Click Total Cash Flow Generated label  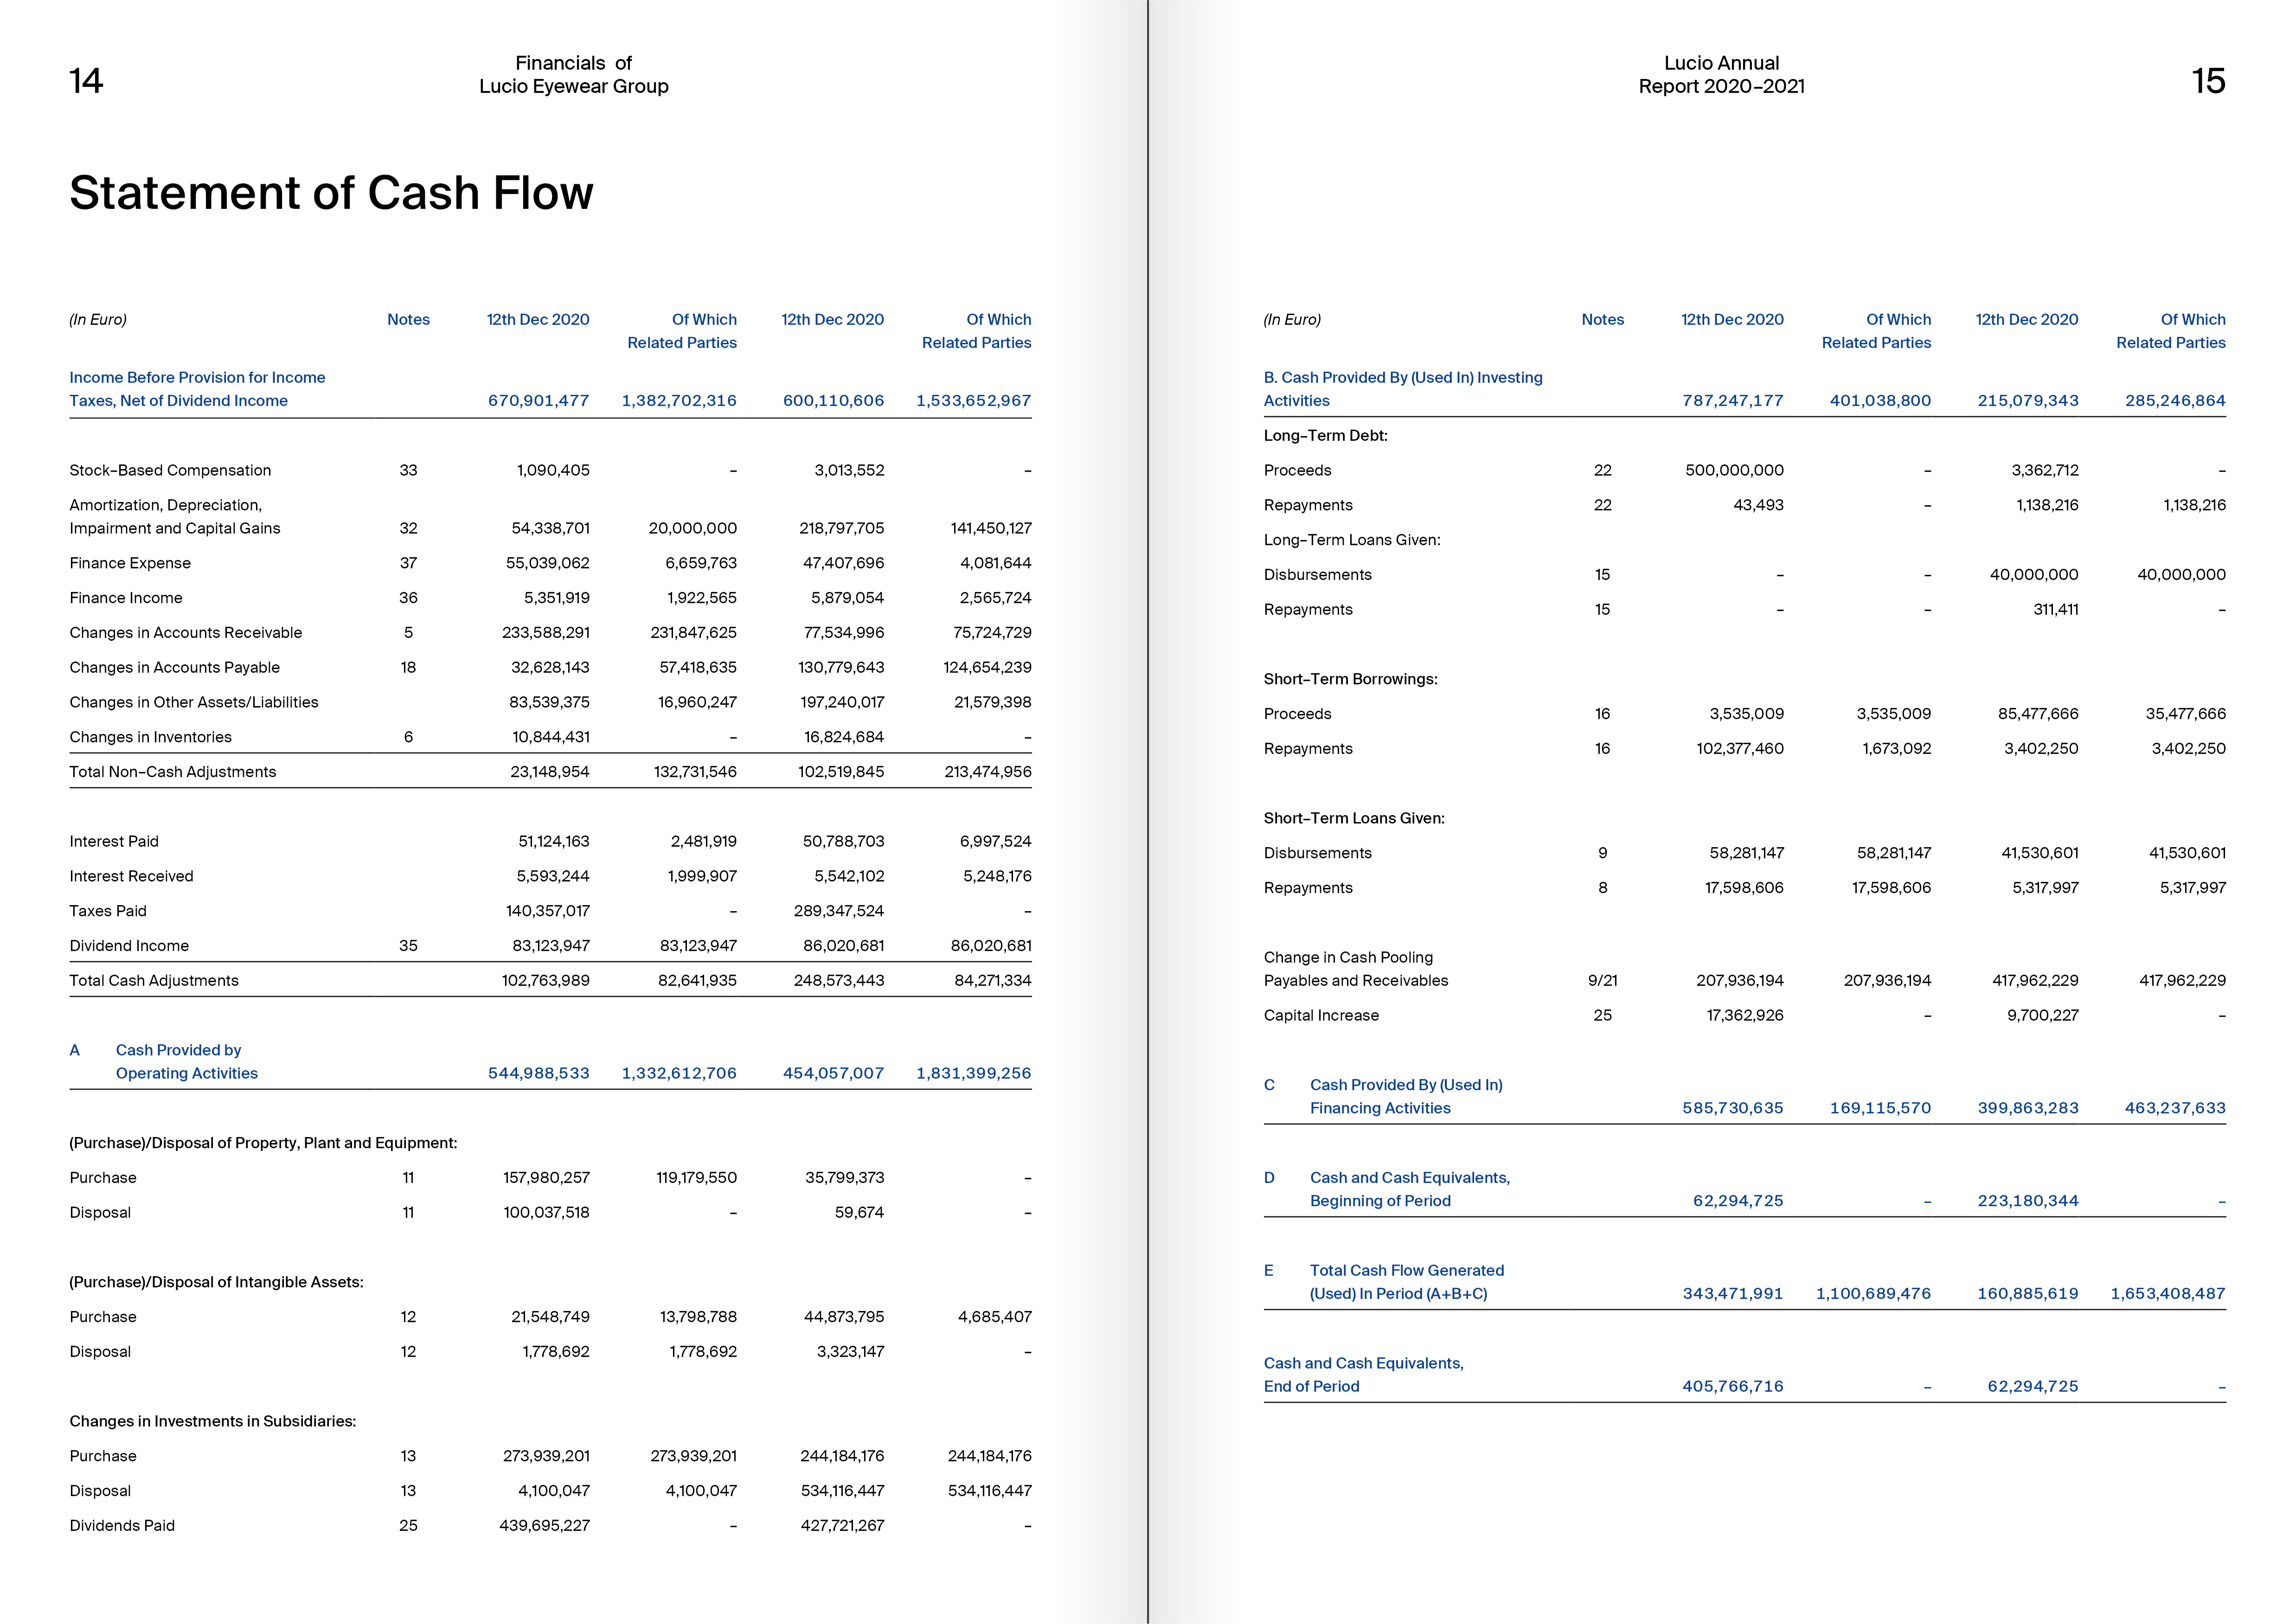[1406, 1271]
